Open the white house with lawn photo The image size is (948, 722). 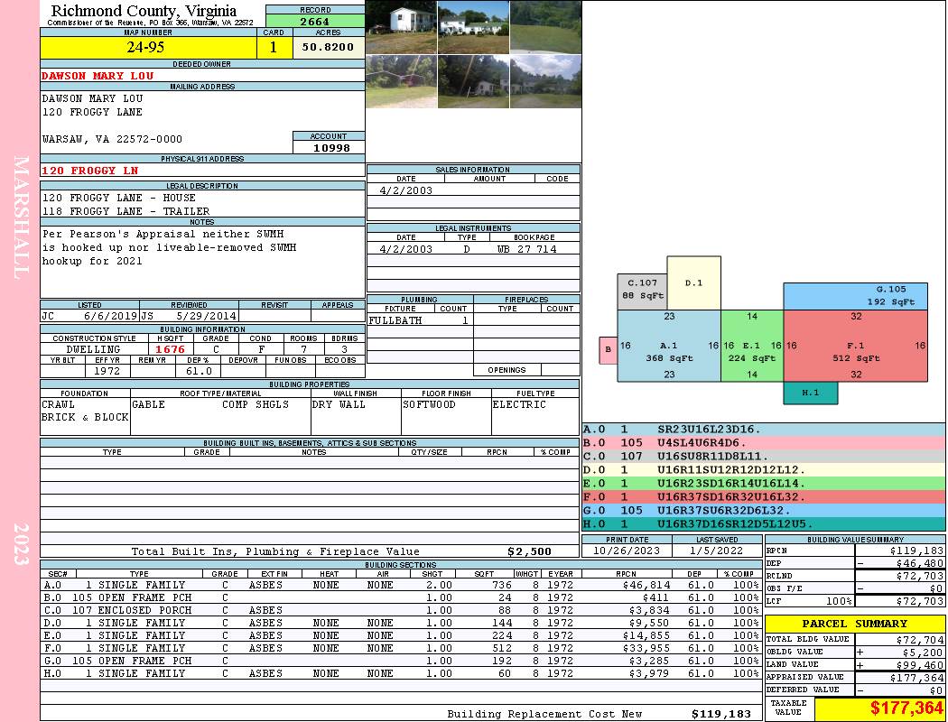click(x=473, y=27)
